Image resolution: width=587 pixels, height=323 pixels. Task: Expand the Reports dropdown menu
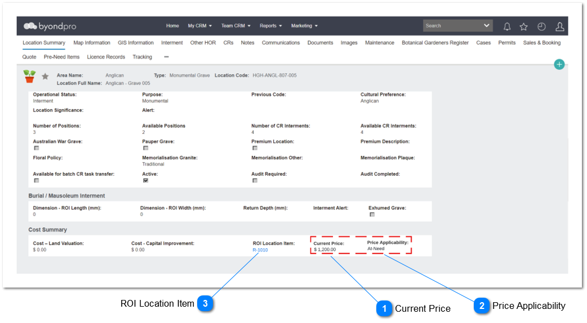click(x=270, y=26)
